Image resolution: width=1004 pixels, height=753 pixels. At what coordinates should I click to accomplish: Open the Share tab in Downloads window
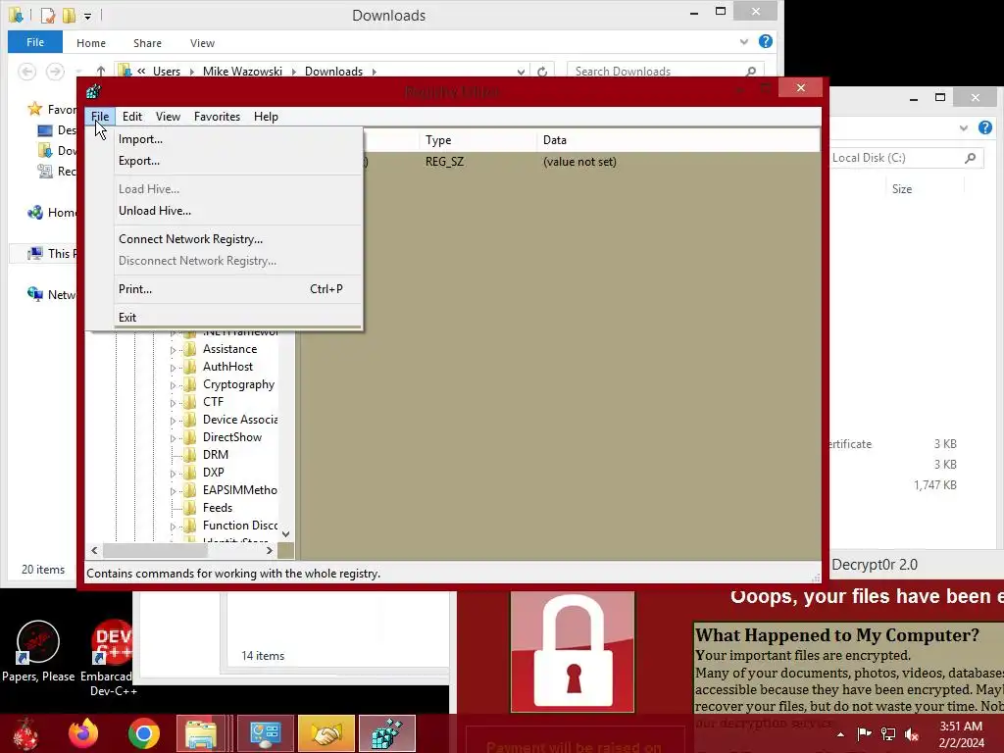pos(147,43)
